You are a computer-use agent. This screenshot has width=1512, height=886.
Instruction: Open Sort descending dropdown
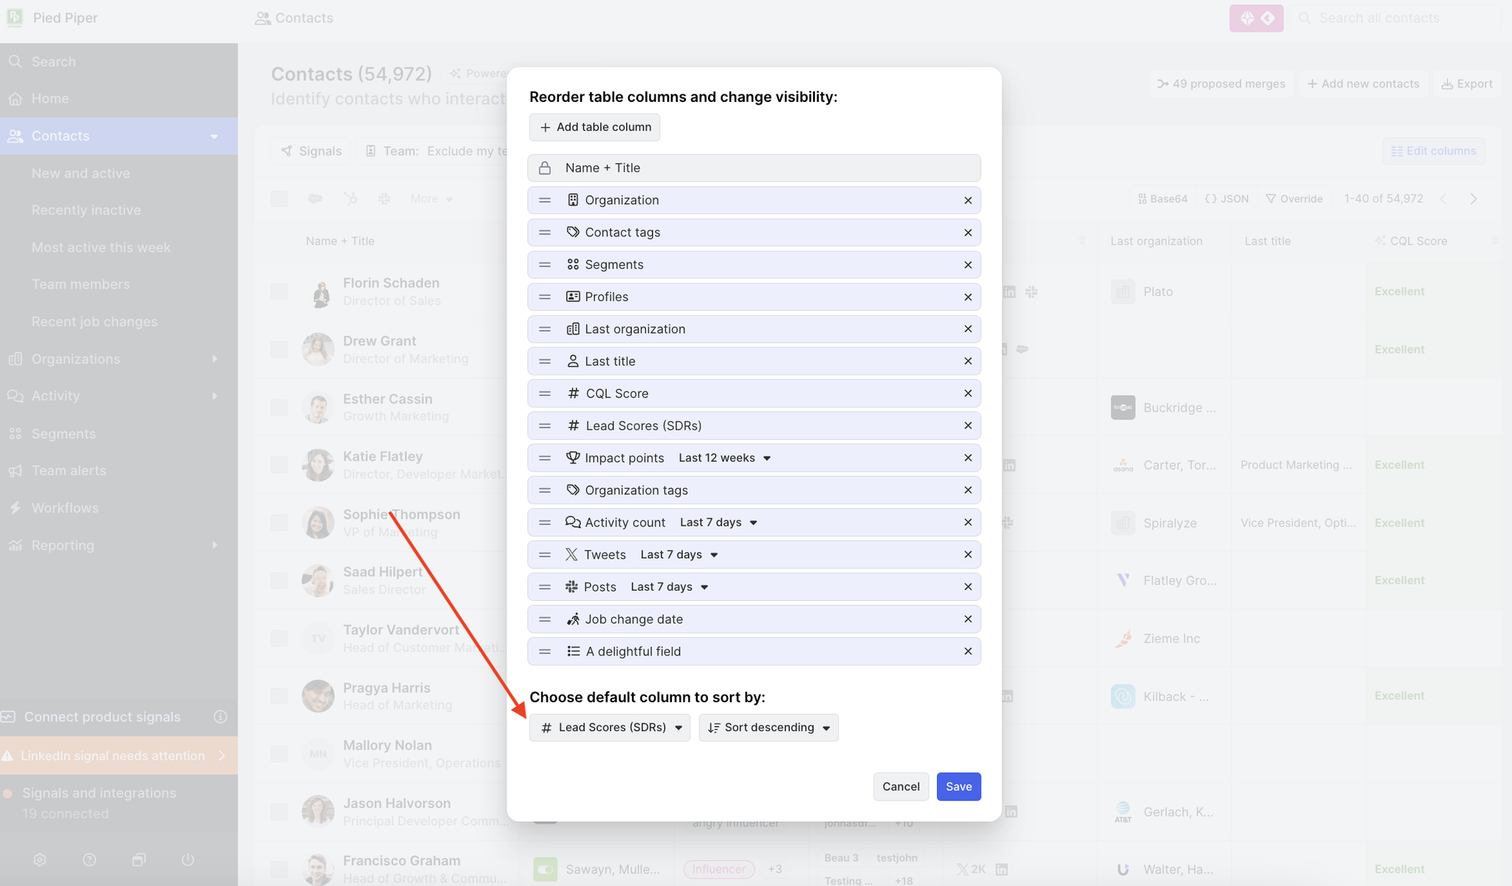click(x=768, y=727)
